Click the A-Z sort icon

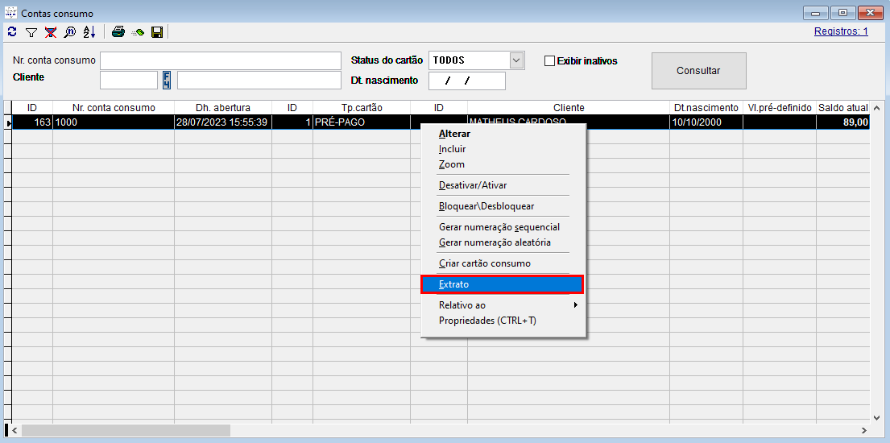89,32
